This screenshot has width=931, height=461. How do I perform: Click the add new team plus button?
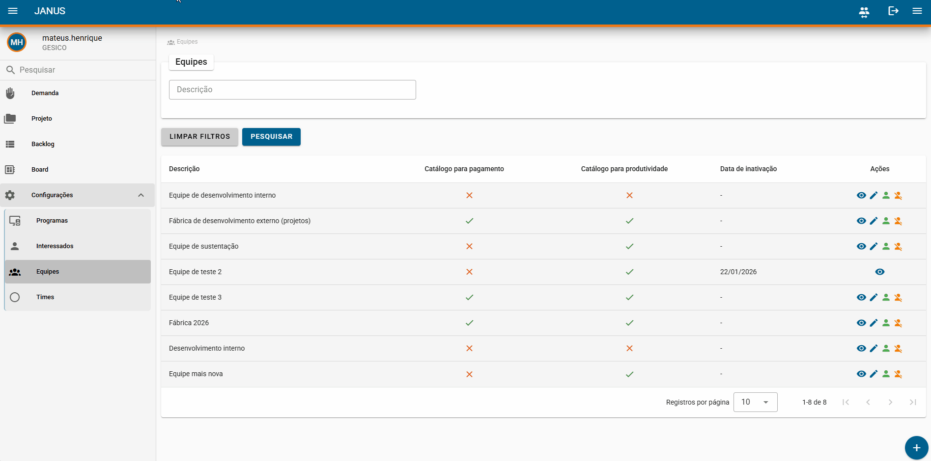pos(916,448)
